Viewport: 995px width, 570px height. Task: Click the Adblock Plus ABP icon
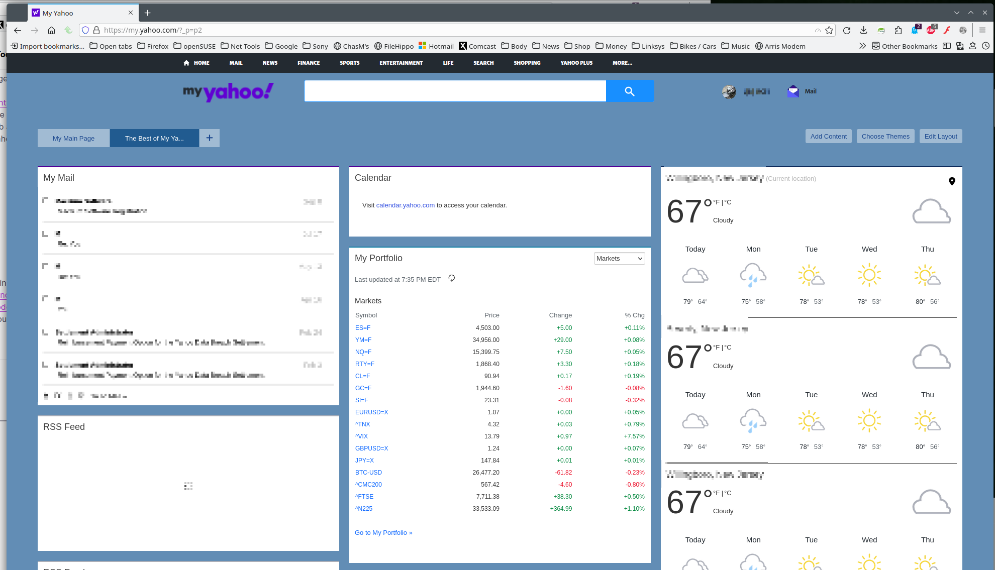(931, 30)
